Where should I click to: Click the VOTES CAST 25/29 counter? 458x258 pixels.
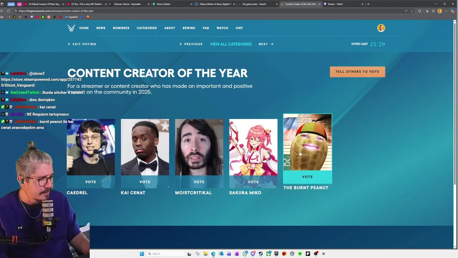click(368, 44)
